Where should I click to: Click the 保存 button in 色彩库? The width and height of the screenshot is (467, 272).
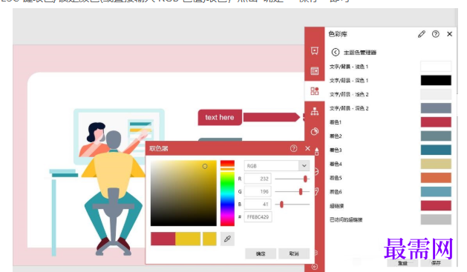(x=436, y=263)
